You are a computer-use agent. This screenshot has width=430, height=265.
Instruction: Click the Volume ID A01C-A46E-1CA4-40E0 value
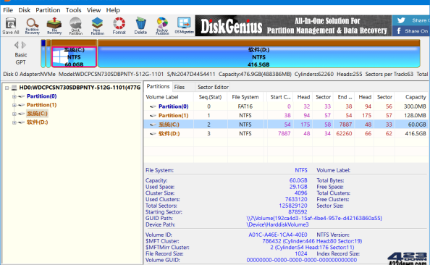277,235
